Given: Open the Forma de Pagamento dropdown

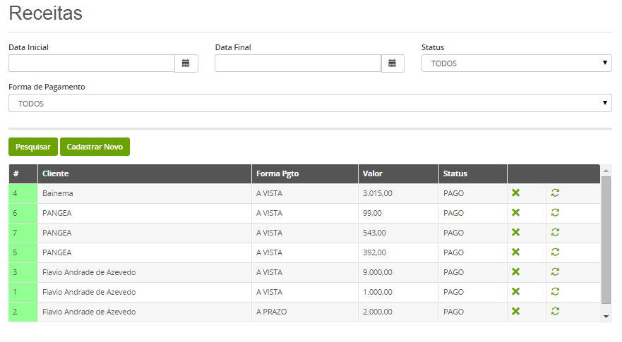Looking at the screenshot, I should 310,103.
